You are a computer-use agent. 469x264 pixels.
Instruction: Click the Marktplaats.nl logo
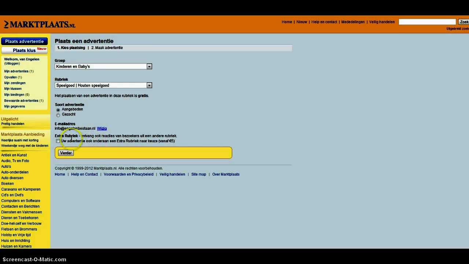click(40, 25)
